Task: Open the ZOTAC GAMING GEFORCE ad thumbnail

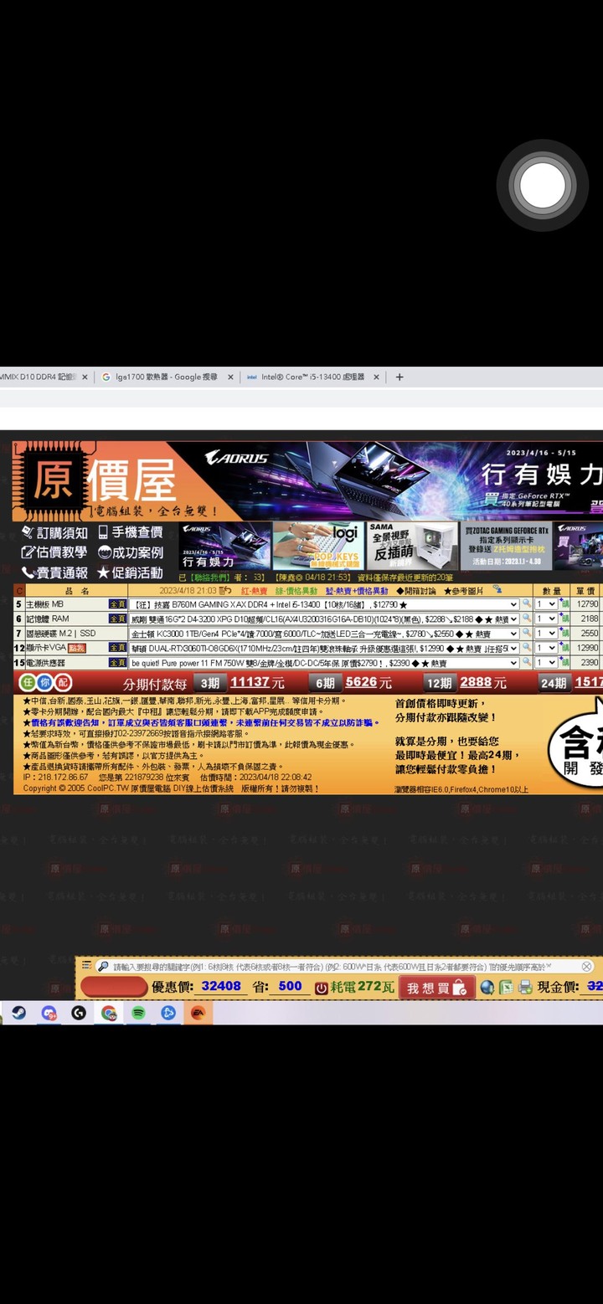Action: (505, 546)
